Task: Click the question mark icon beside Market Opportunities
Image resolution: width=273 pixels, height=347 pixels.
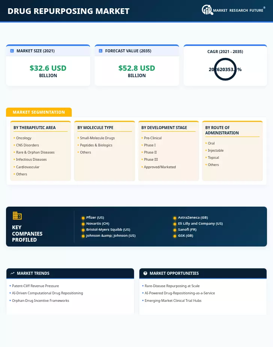Action: coord(145,273)
